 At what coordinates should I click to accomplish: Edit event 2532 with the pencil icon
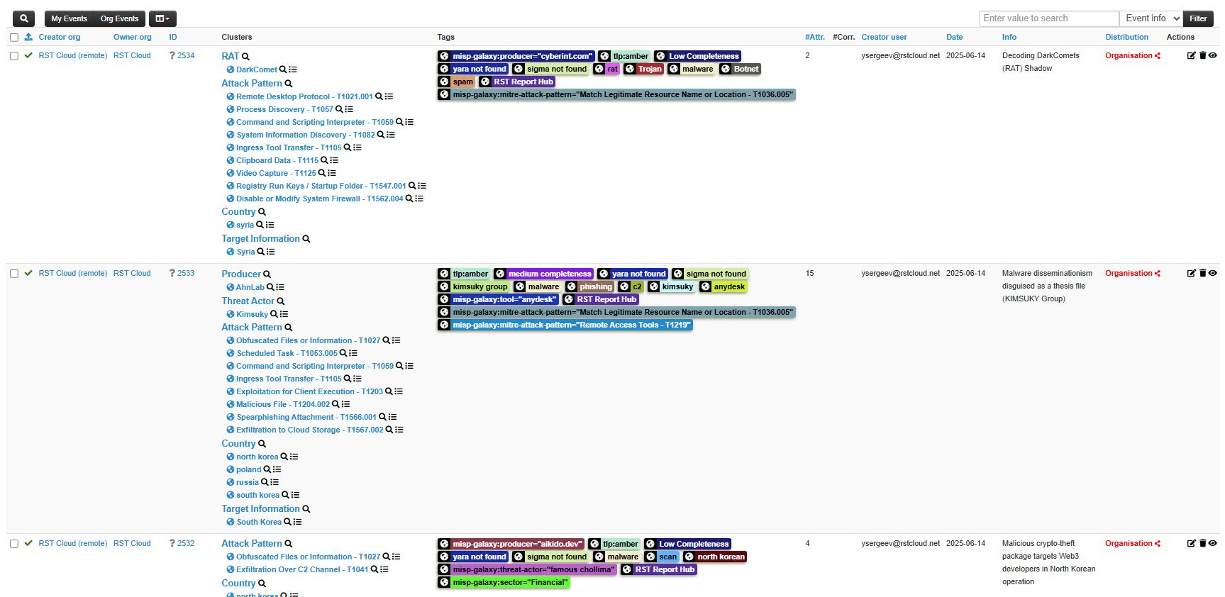[x=1191, y=543]
